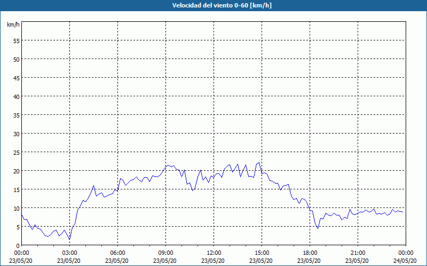Click the y-axis label '10'
Image resolution: width=427 pixels, height=266 pixels.
point(17,208)
